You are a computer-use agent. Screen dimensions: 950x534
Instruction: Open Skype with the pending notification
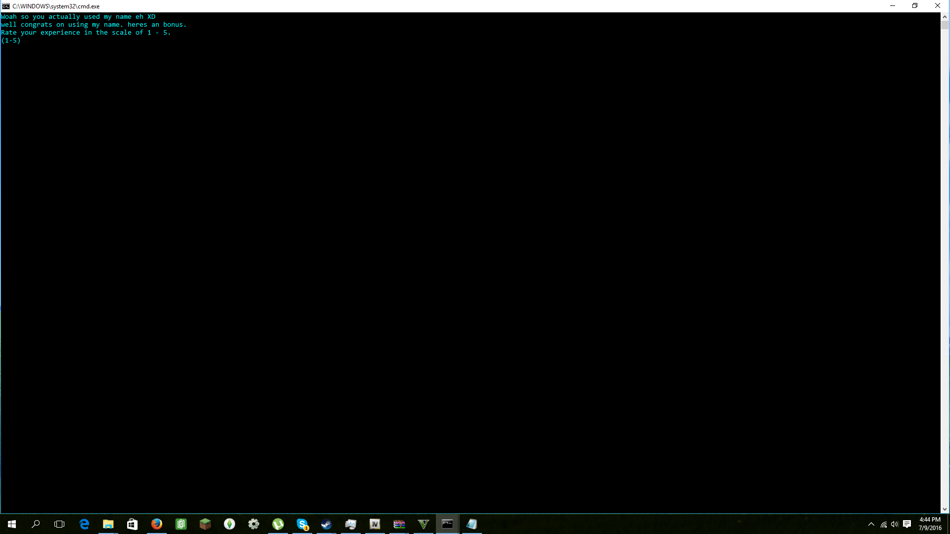(302, 524)
